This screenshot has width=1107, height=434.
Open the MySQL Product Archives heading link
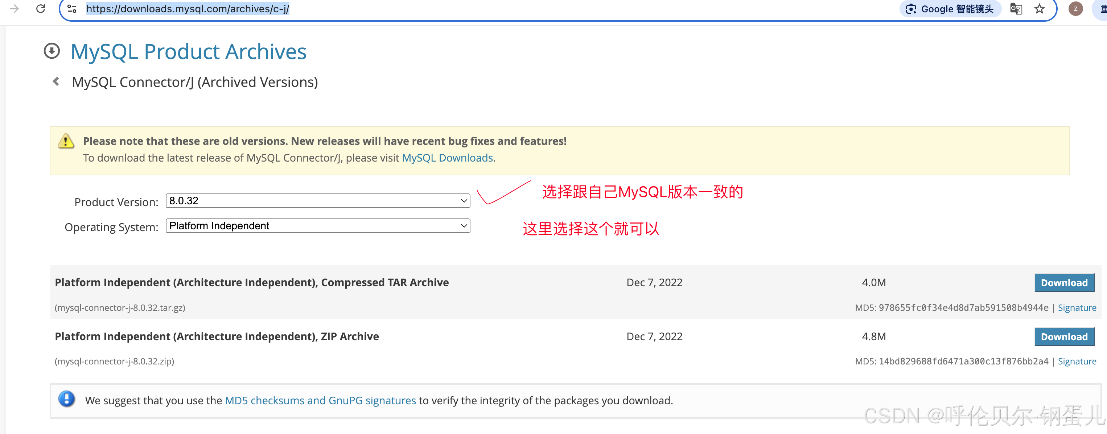[188, 51]
